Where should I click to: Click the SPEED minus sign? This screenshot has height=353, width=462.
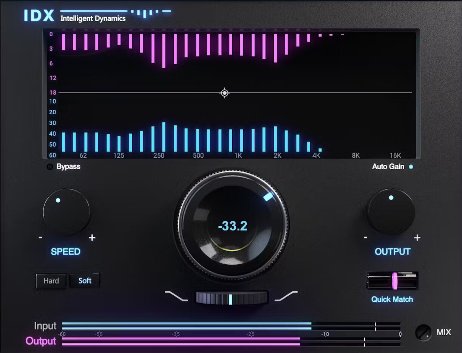[40, 238]
